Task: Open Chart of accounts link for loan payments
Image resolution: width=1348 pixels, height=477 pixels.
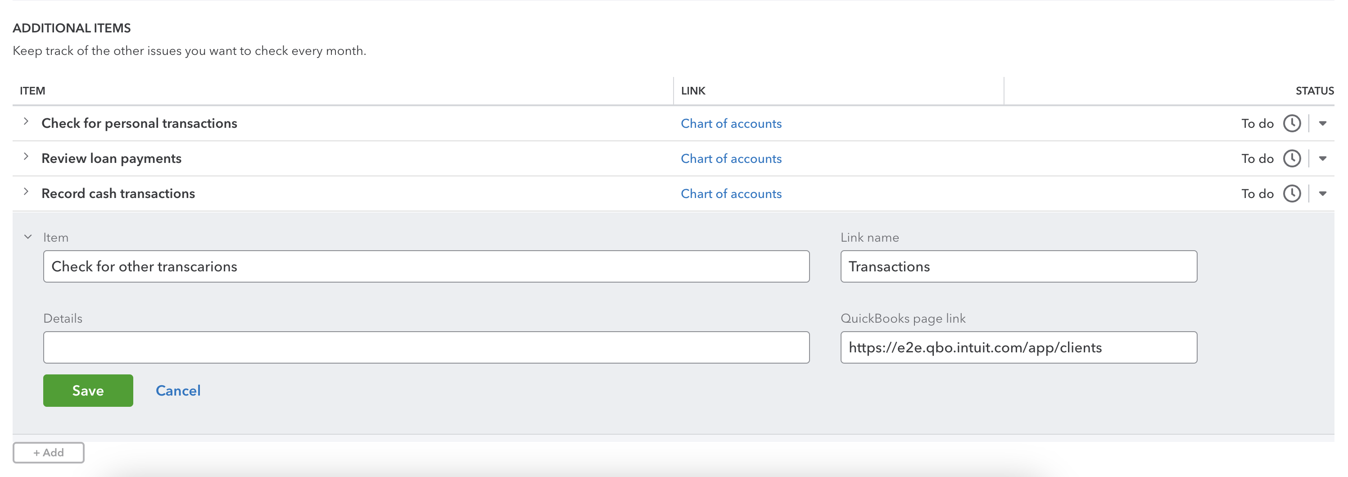Action: coord(731,158)
